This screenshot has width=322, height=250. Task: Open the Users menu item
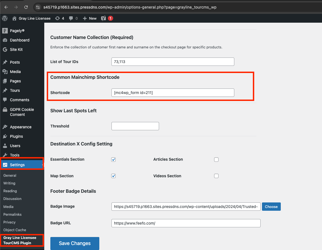[x=15, y=146]
